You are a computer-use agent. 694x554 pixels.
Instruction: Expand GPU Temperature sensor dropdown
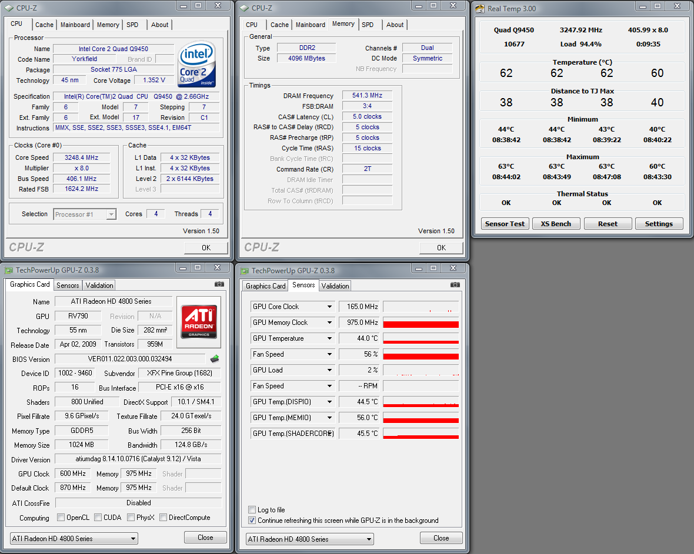[x=329, y=338]
